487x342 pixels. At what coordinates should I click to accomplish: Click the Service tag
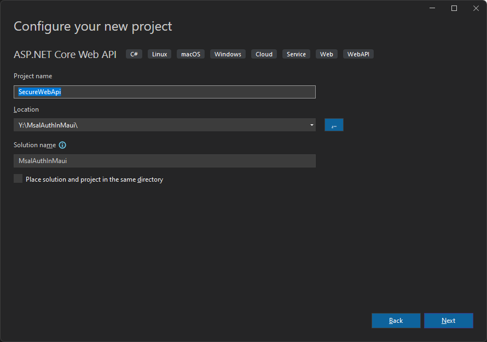pyautogui.click(x=296, y=54)
